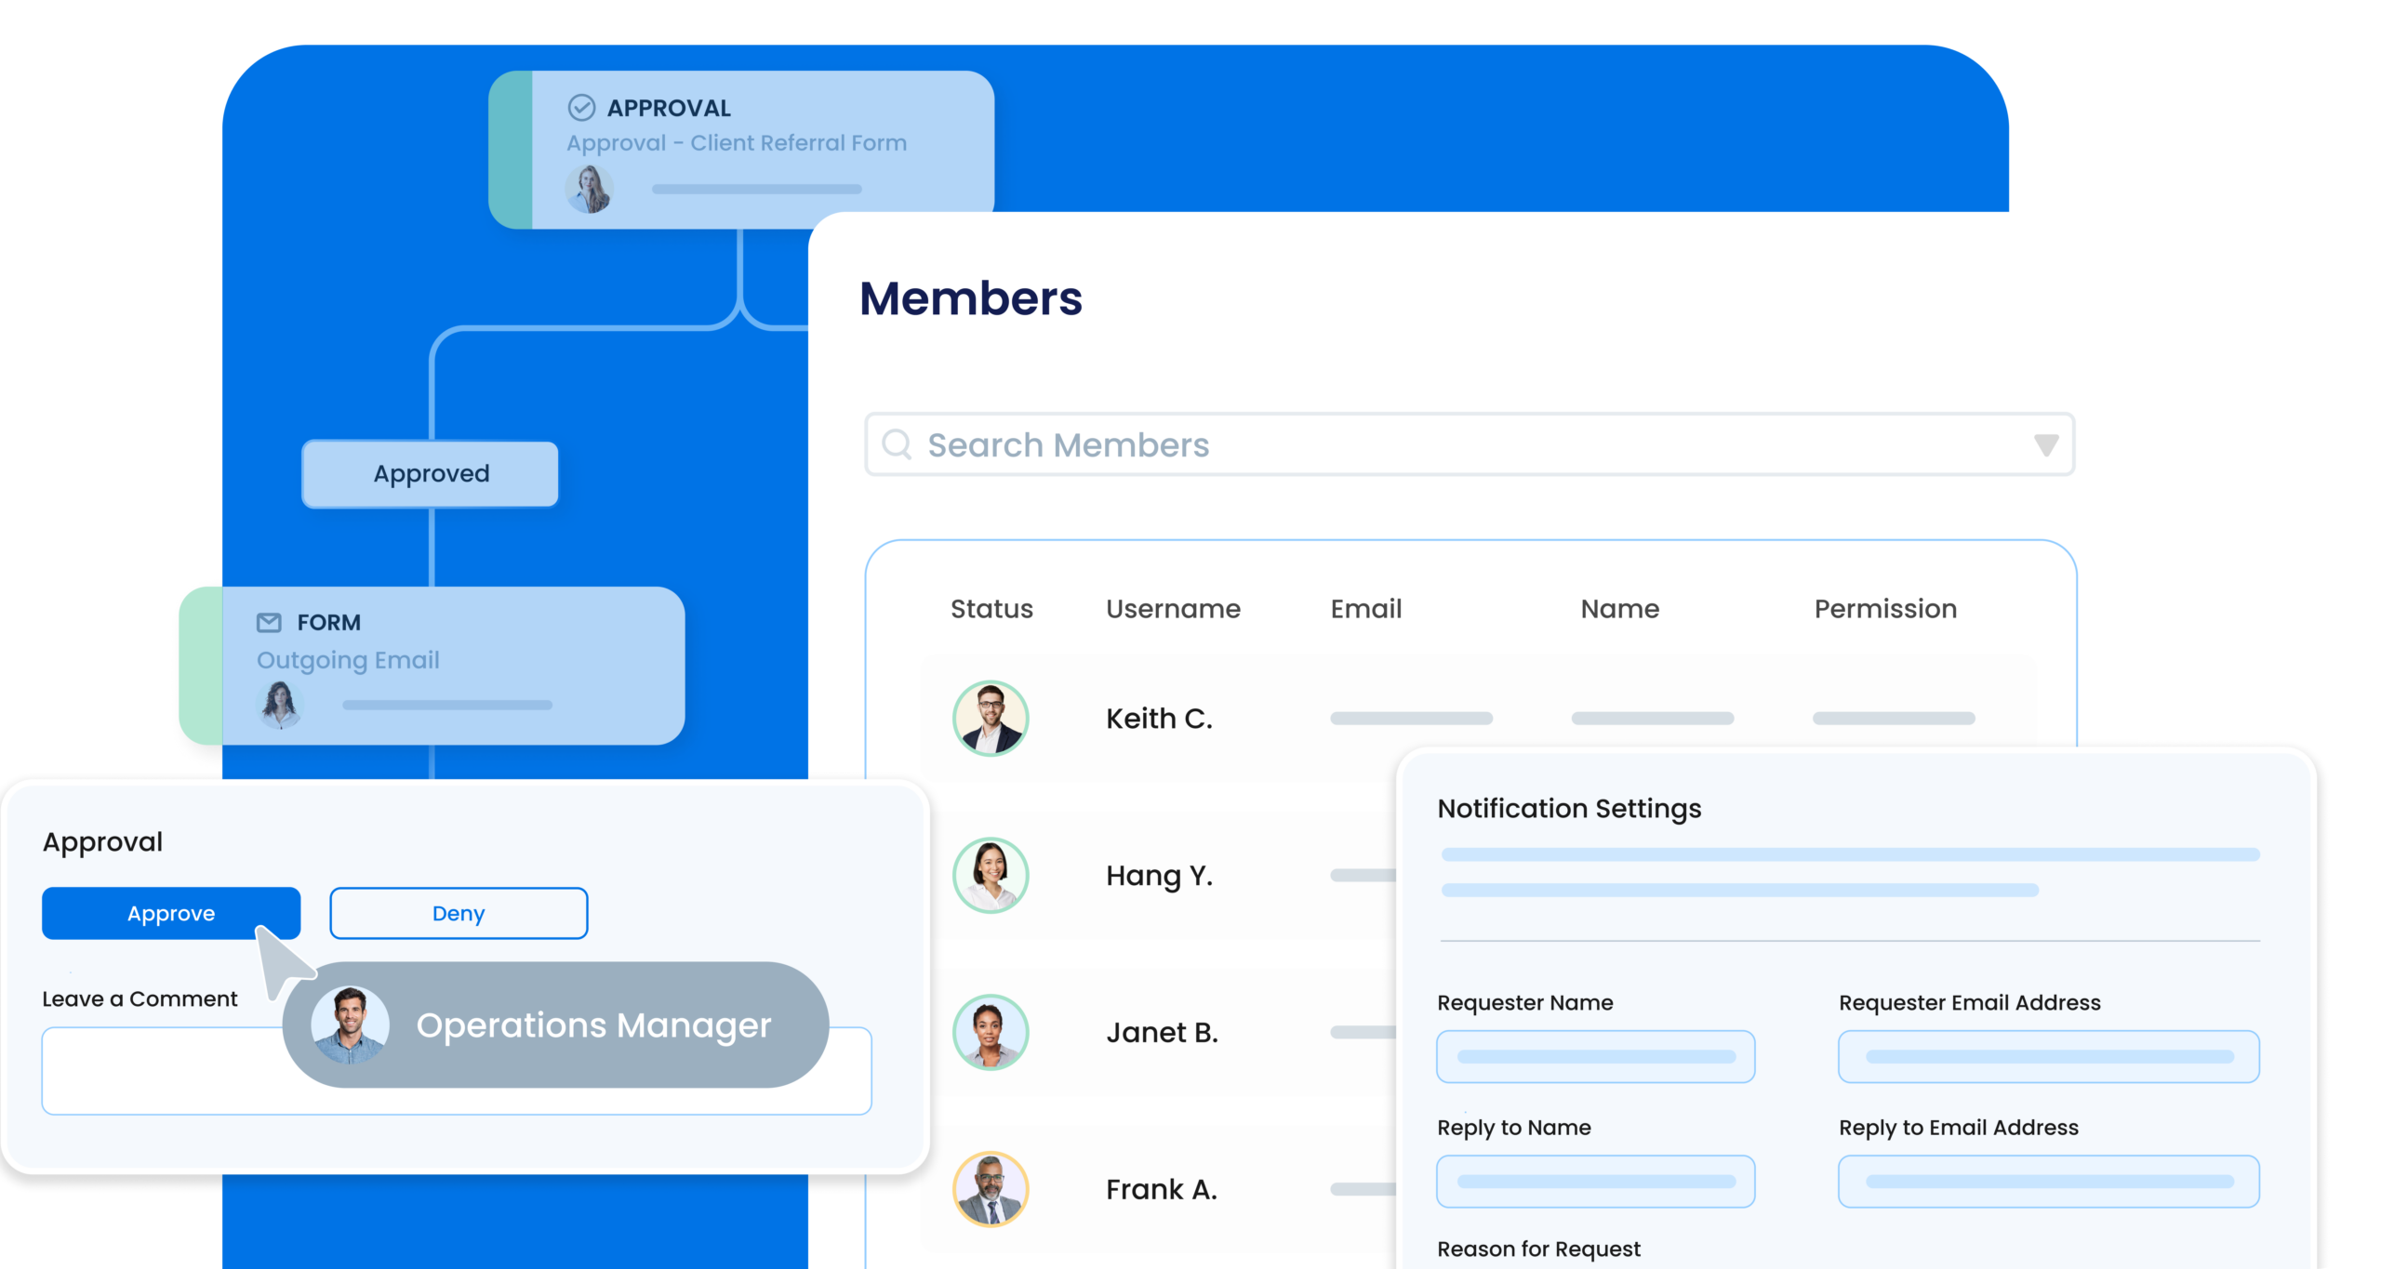This screenshot has width=2381, height=1269.
Task: Open the Outgoing Email form card
Action: 432,665
